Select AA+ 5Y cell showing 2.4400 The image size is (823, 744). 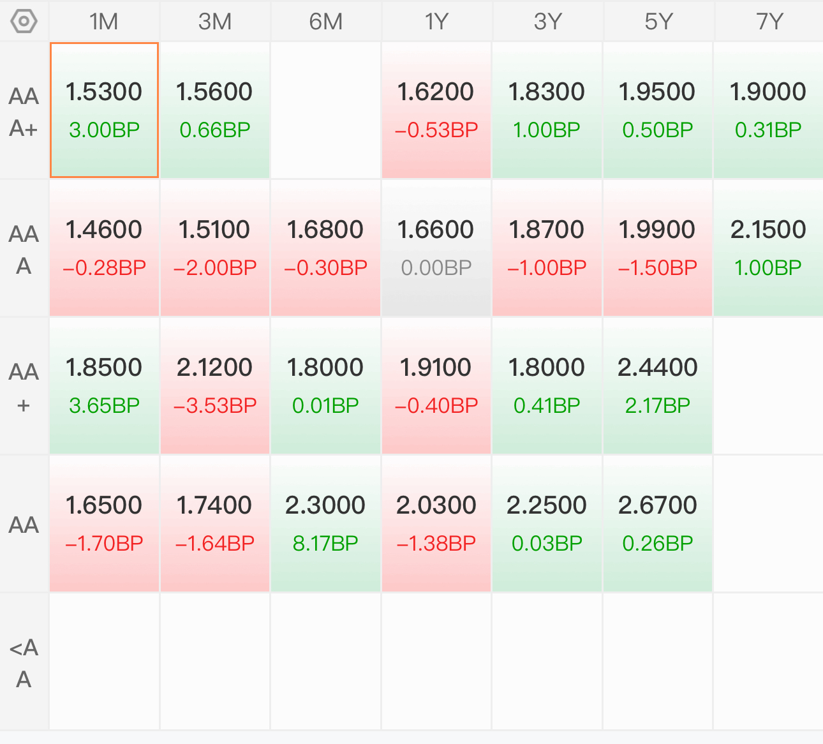[x=658, y=386]
